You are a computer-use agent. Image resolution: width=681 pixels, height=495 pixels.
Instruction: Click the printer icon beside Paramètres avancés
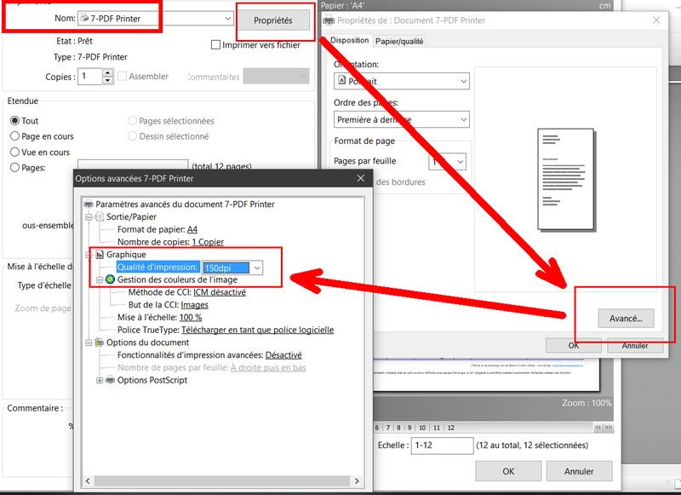click(89, 204)
